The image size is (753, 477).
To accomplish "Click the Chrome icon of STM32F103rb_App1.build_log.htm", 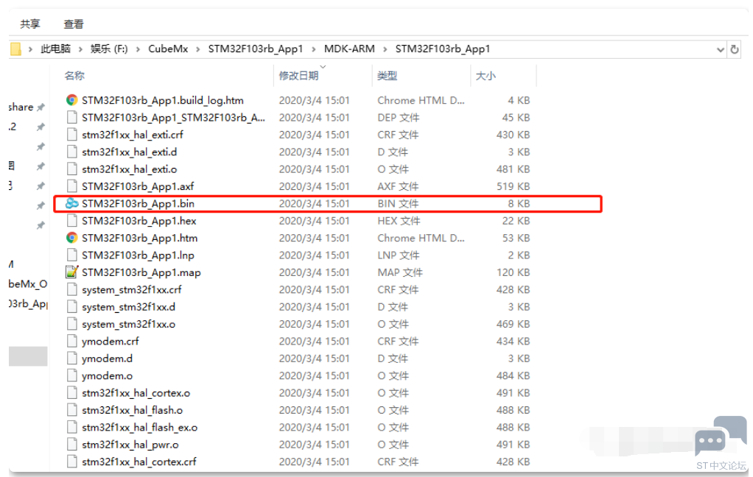I will coord(71,100).
